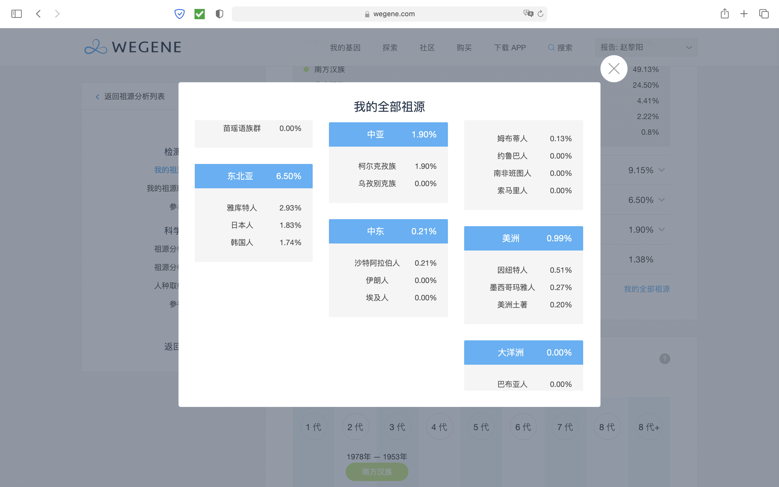Click the 东北亚 6.50% header
Image resolution: width=779 pixels, height=487 pixels.
254,176
